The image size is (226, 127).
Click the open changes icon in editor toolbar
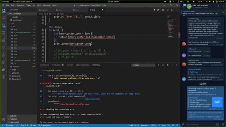pos(163,10)
